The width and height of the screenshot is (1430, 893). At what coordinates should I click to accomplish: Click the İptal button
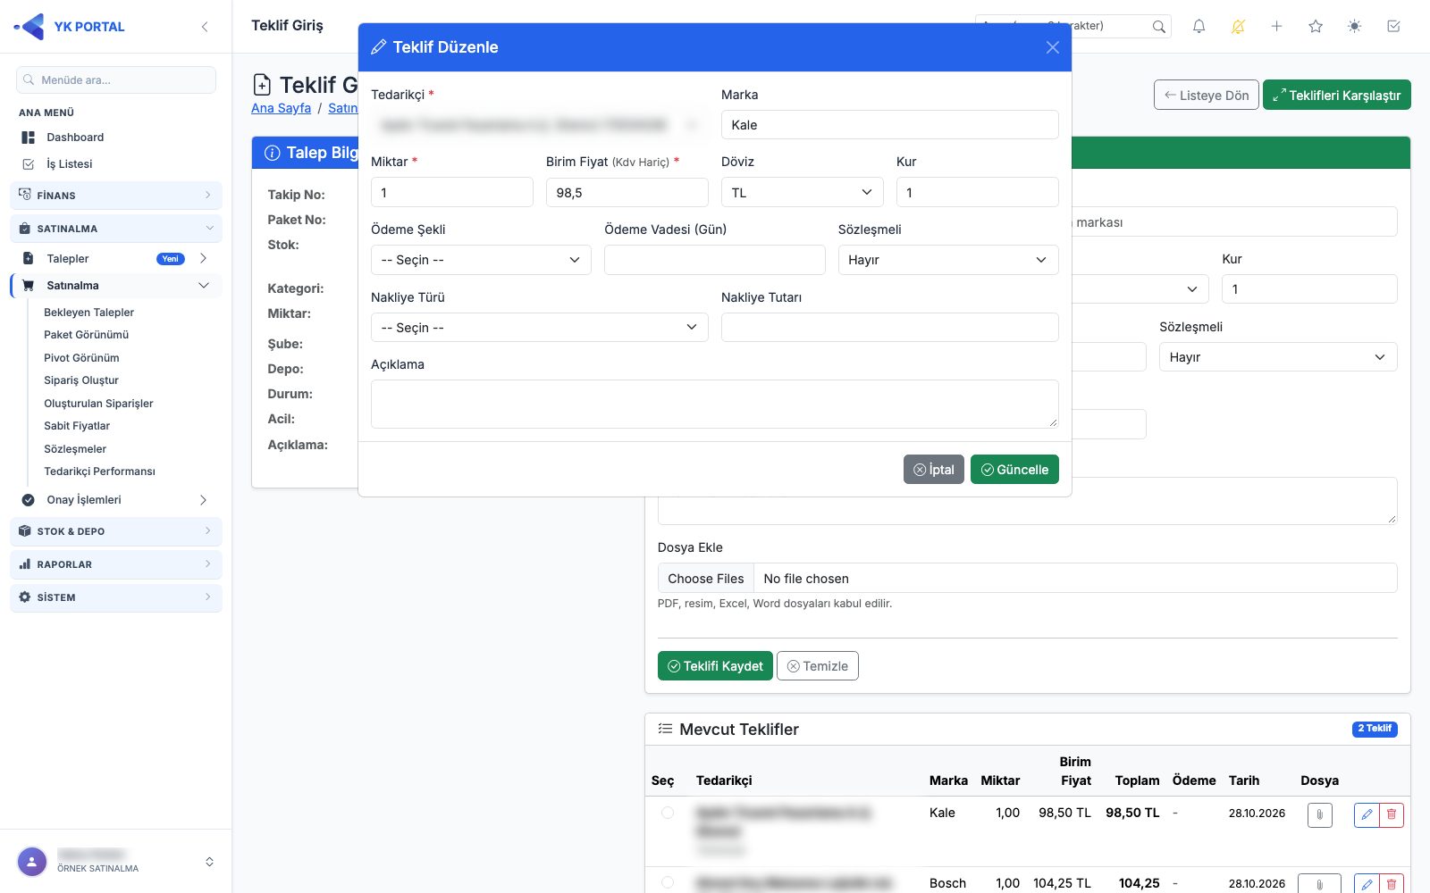pyautogui.click(x=934, y=470)
